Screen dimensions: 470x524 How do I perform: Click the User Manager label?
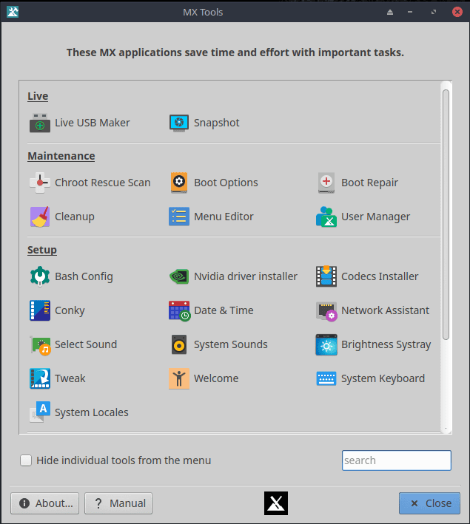coord(375,217)
